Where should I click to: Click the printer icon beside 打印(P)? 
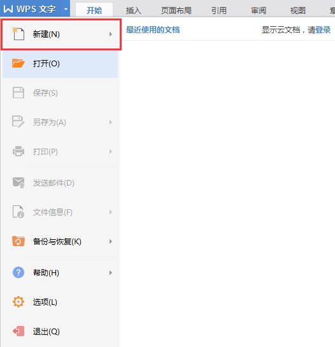tap(18, 151)
